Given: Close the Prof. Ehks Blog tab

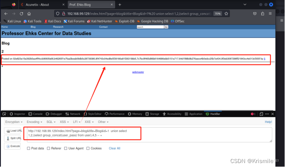Looking at the screenshot, I should [112, 5].
